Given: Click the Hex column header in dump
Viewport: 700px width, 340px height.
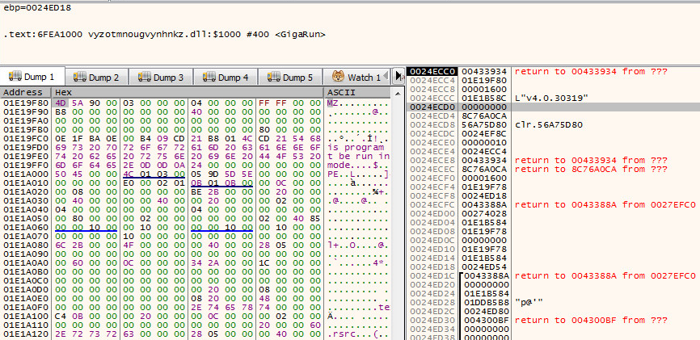Looking at the screenshot, I should pos(188,92).
